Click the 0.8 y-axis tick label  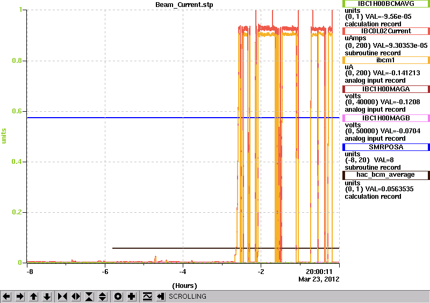(17, 61)
